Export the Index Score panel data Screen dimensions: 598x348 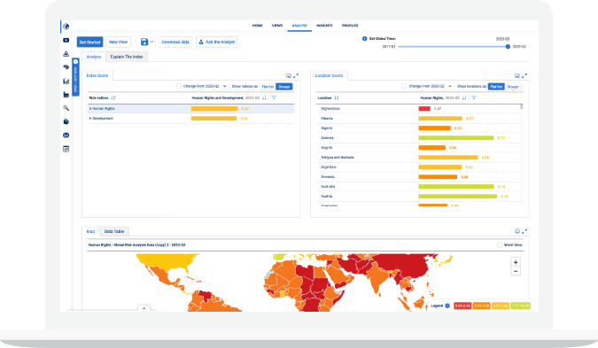pos(289,76)
